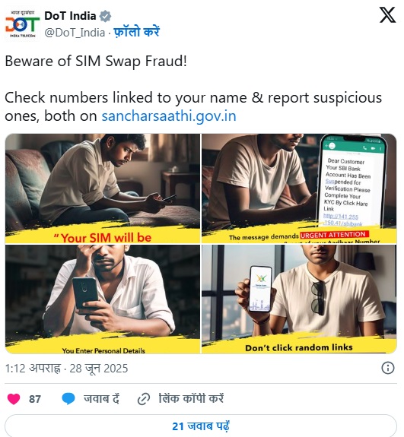Open the SBI Bank message phone image
Image resolution: width=404 pixels, height=437 pixels.
coord(299,188)
